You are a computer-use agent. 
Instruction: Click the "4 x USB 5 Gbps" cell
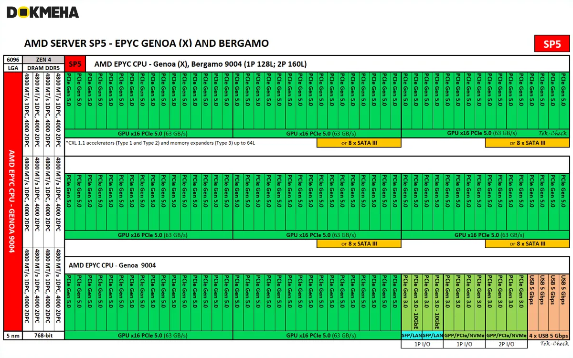(x=549, y=336)
